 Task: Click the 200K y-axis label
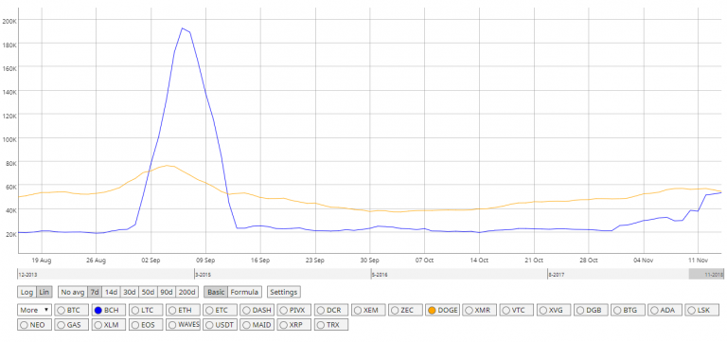click(9, 21)
